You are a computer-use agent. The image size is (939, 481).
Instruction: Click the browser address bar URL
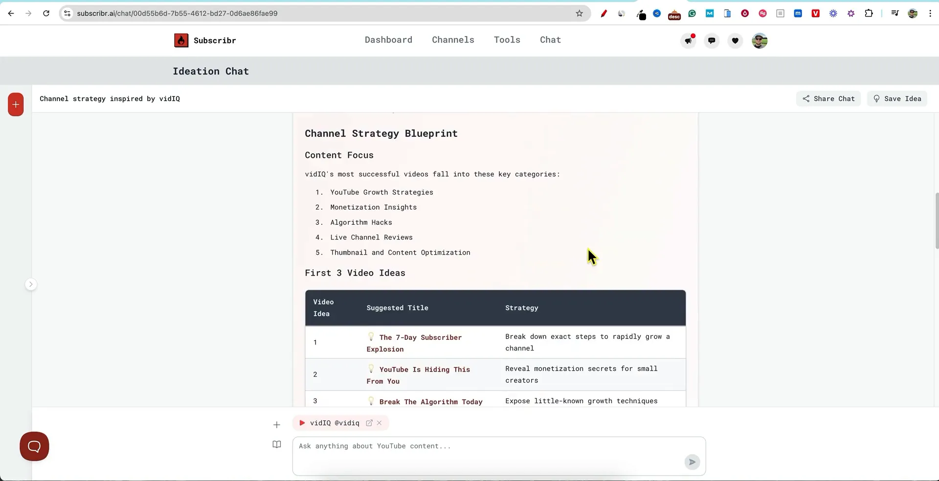[x=177, y=13]
